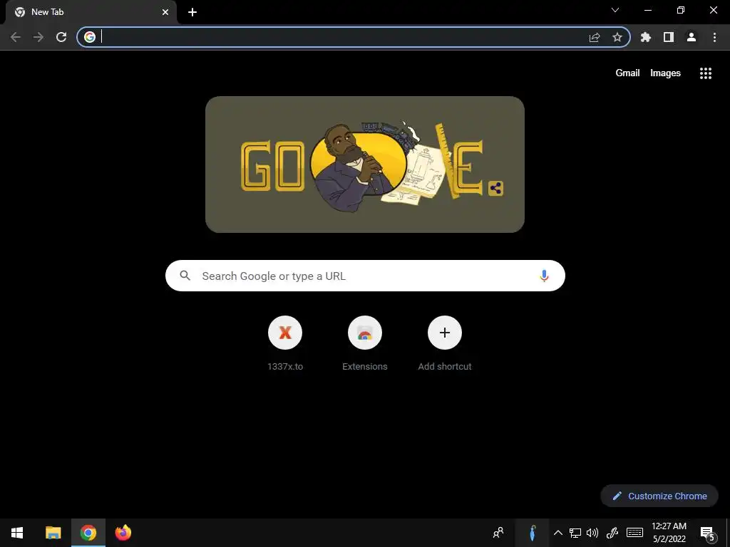Share the Google Doodle

[x=496, y=188]
